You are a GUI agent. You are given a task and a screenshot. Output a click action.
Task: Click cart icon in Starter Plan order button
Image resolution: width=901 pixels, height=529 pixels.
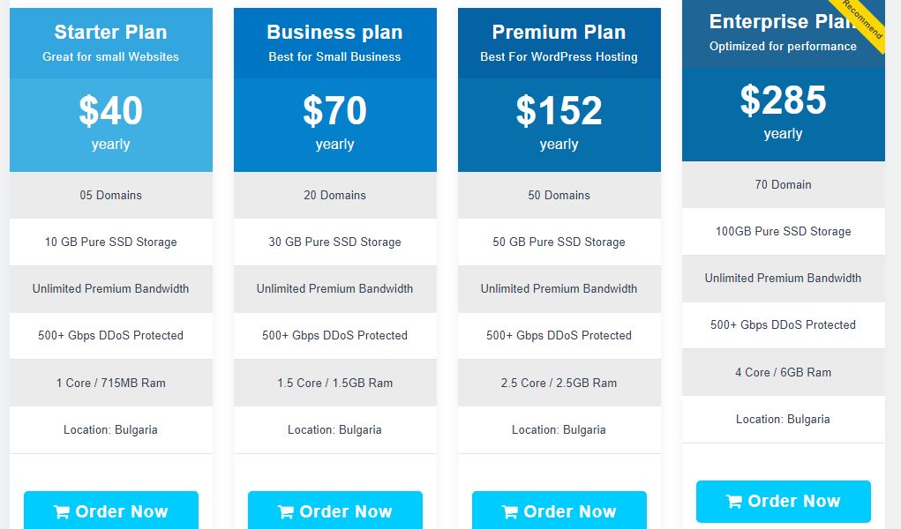[62, 511]
